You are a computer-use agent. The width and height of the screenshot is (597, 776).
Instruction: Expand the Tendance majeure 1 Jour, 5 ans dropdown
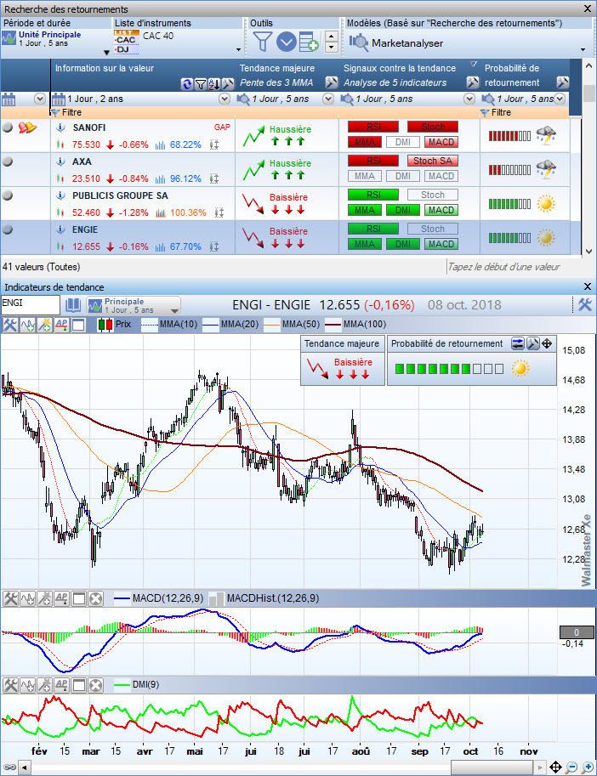pos(328,99)
